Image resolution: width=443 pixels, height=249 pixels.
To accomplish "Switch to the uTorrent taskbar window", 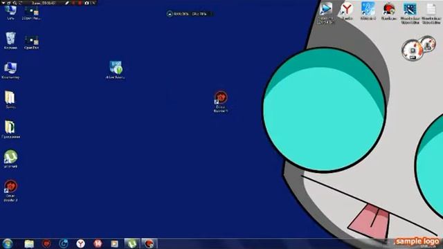I will (x=132, y=243).
